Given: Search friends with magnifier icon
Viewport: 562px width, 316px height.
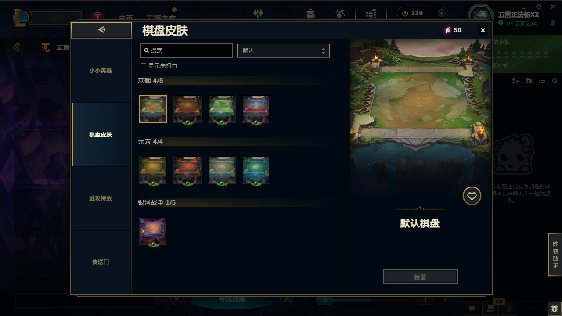Looking at the screenshot, I should (x=555, y=81).
